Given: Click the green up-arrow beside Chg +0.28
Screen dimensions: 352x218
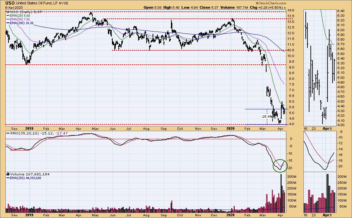Looking at the screenshot, I should click(285, 8).
